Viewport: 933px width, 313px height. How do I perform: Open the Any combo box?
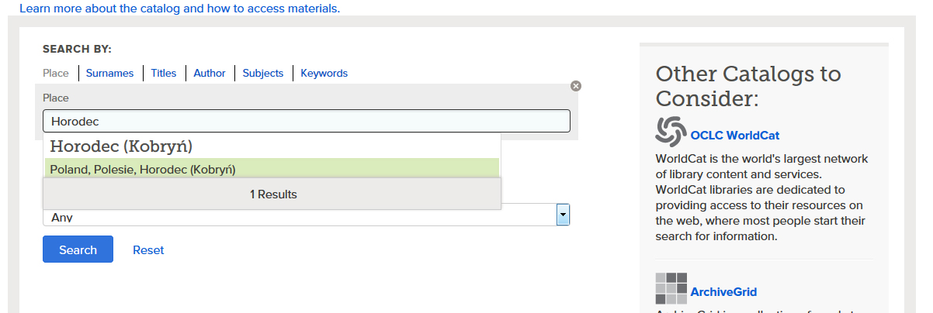[x=303, y=217]
